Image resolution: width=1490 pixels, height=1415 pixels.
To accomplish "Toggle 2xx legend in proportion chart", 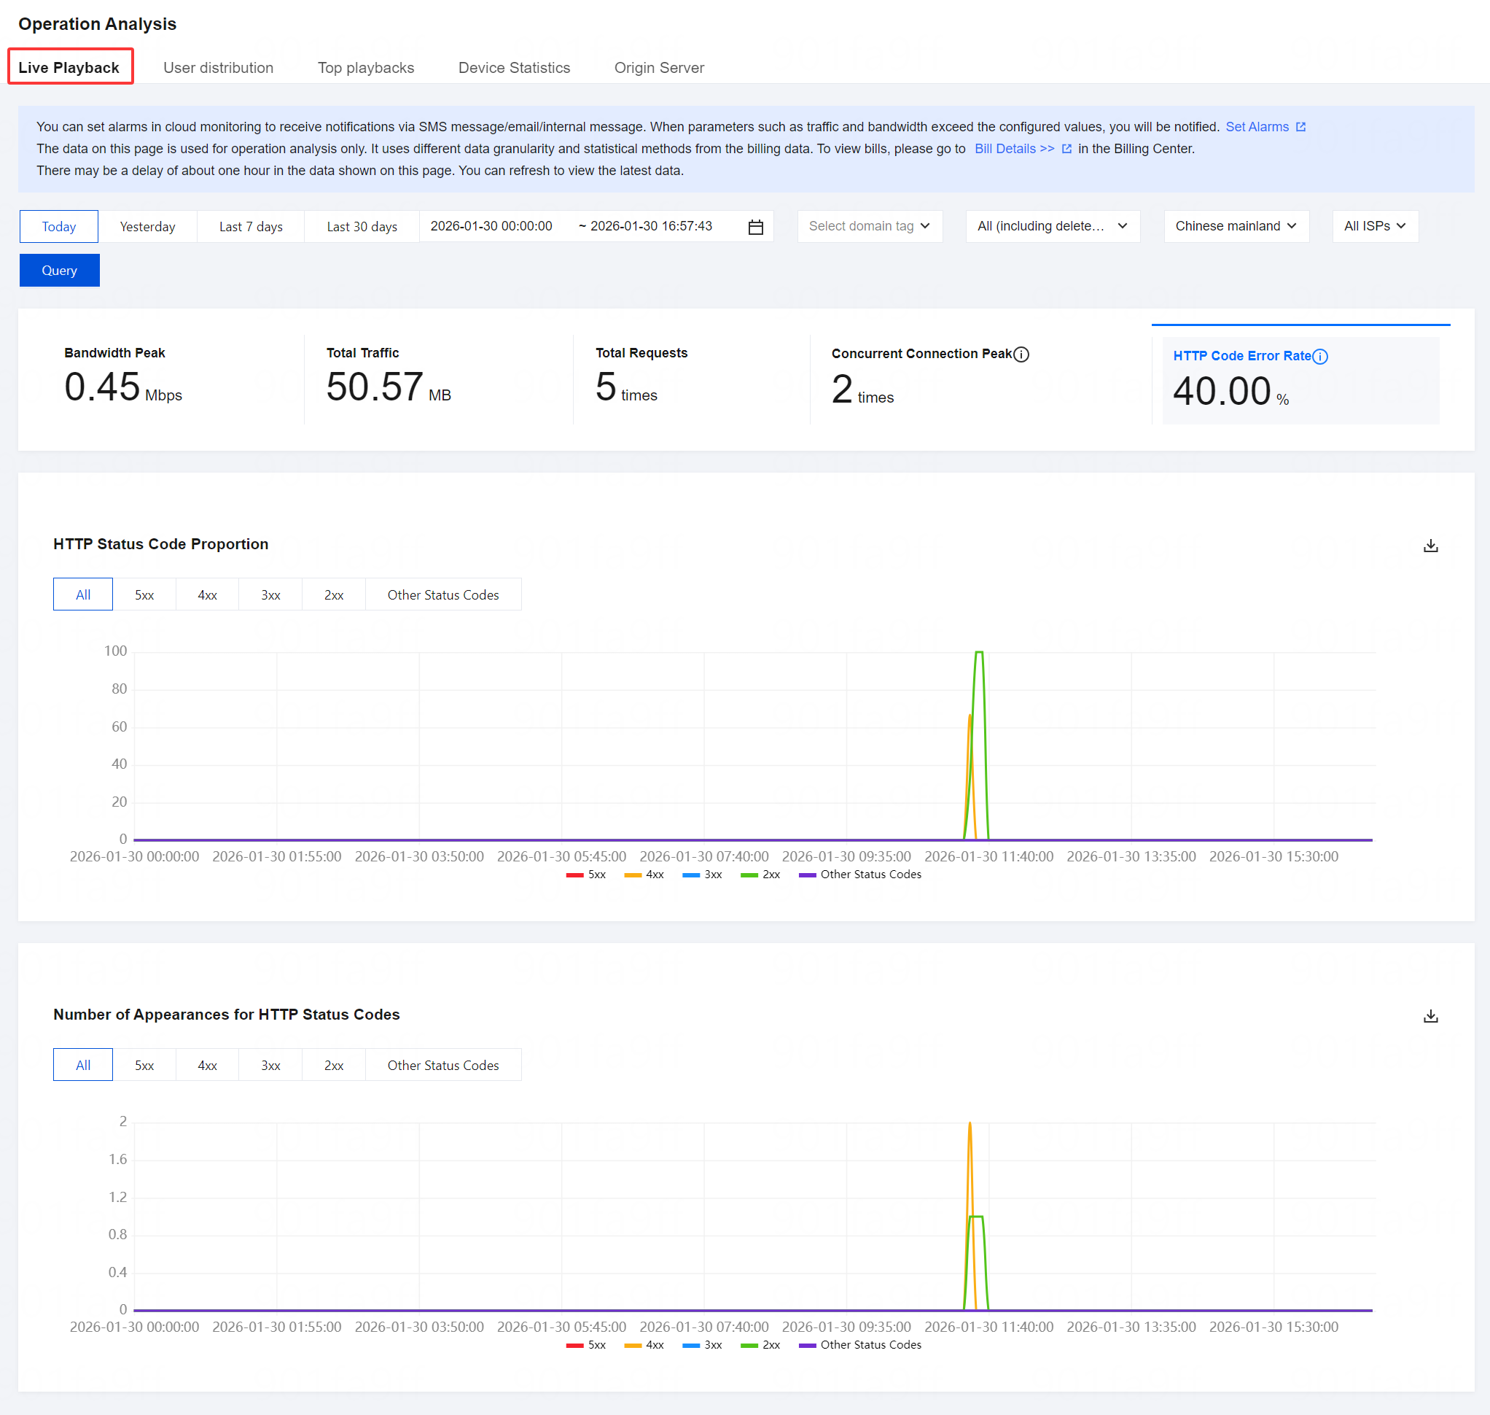I will [760, 875].
